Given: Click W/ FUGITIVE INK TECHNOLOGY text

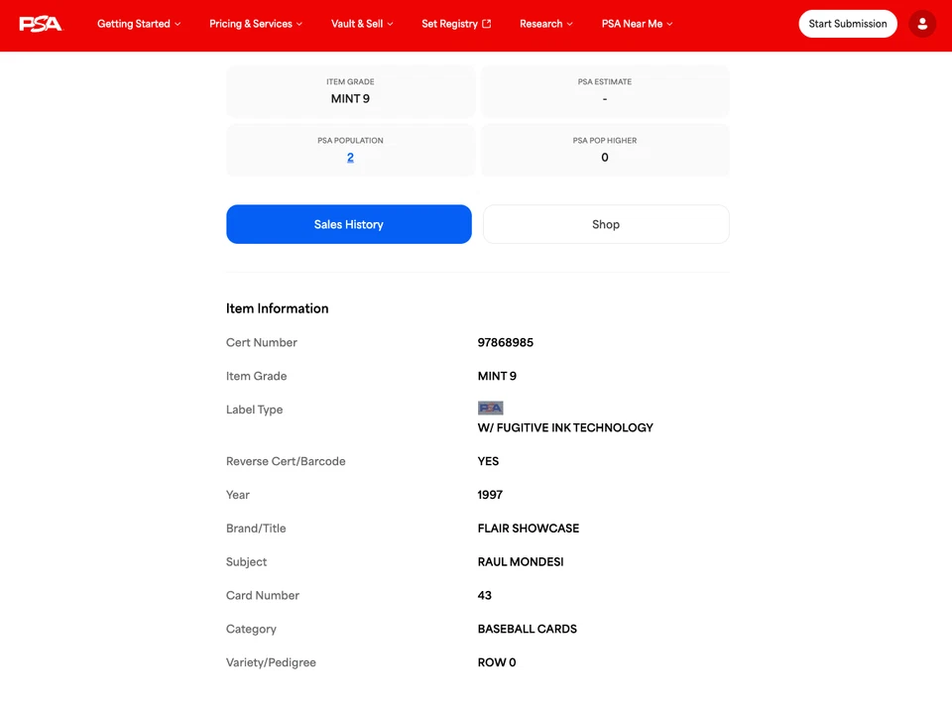Looking at the screenshot, I should coord(565,427).
